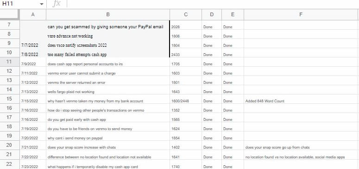The height and width of the screenshot is (169, 359).
Task: Select row 15 header
Action: coord(9,99)
